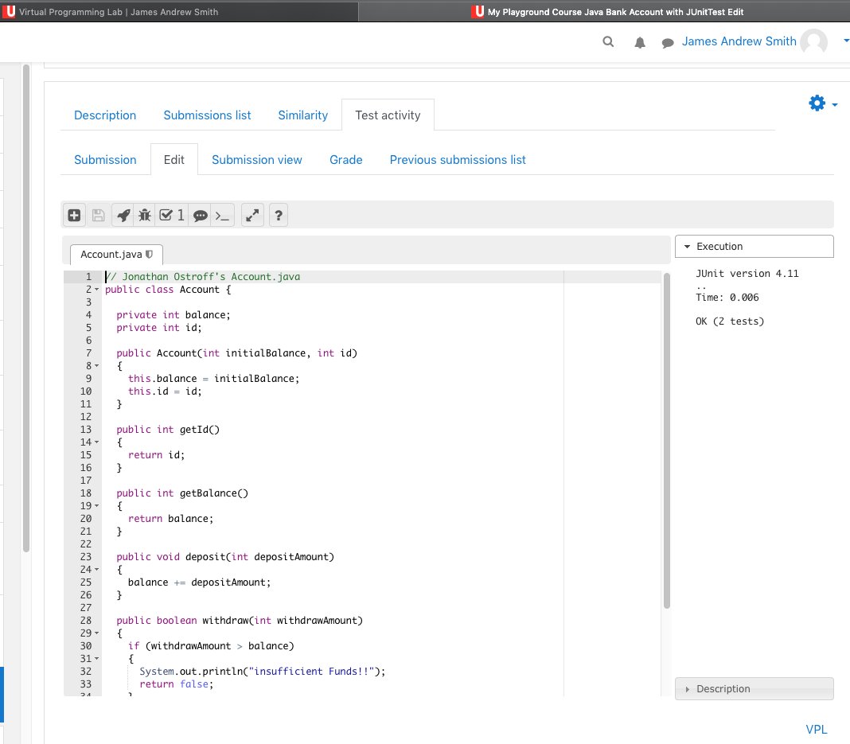Click 'JUnit version 4.11' output text

pyautogui.click(x=747, y=274)
